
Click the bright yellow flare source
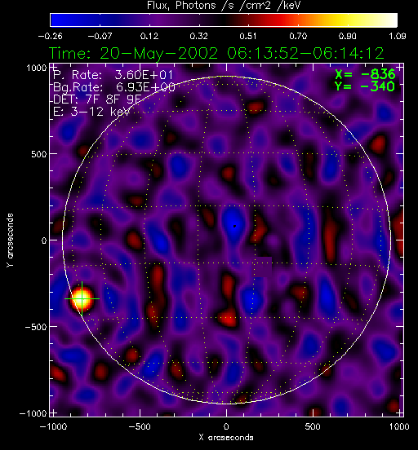(x=82, y=298)
